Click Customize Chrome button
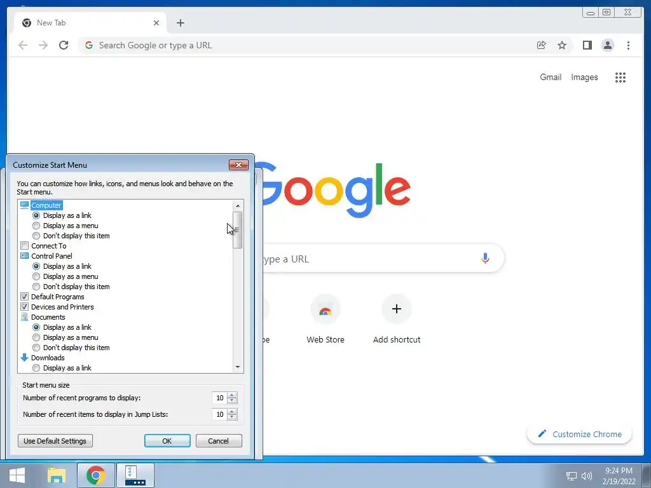The width and height of the screenshot is (651, 488). (580, 434)
